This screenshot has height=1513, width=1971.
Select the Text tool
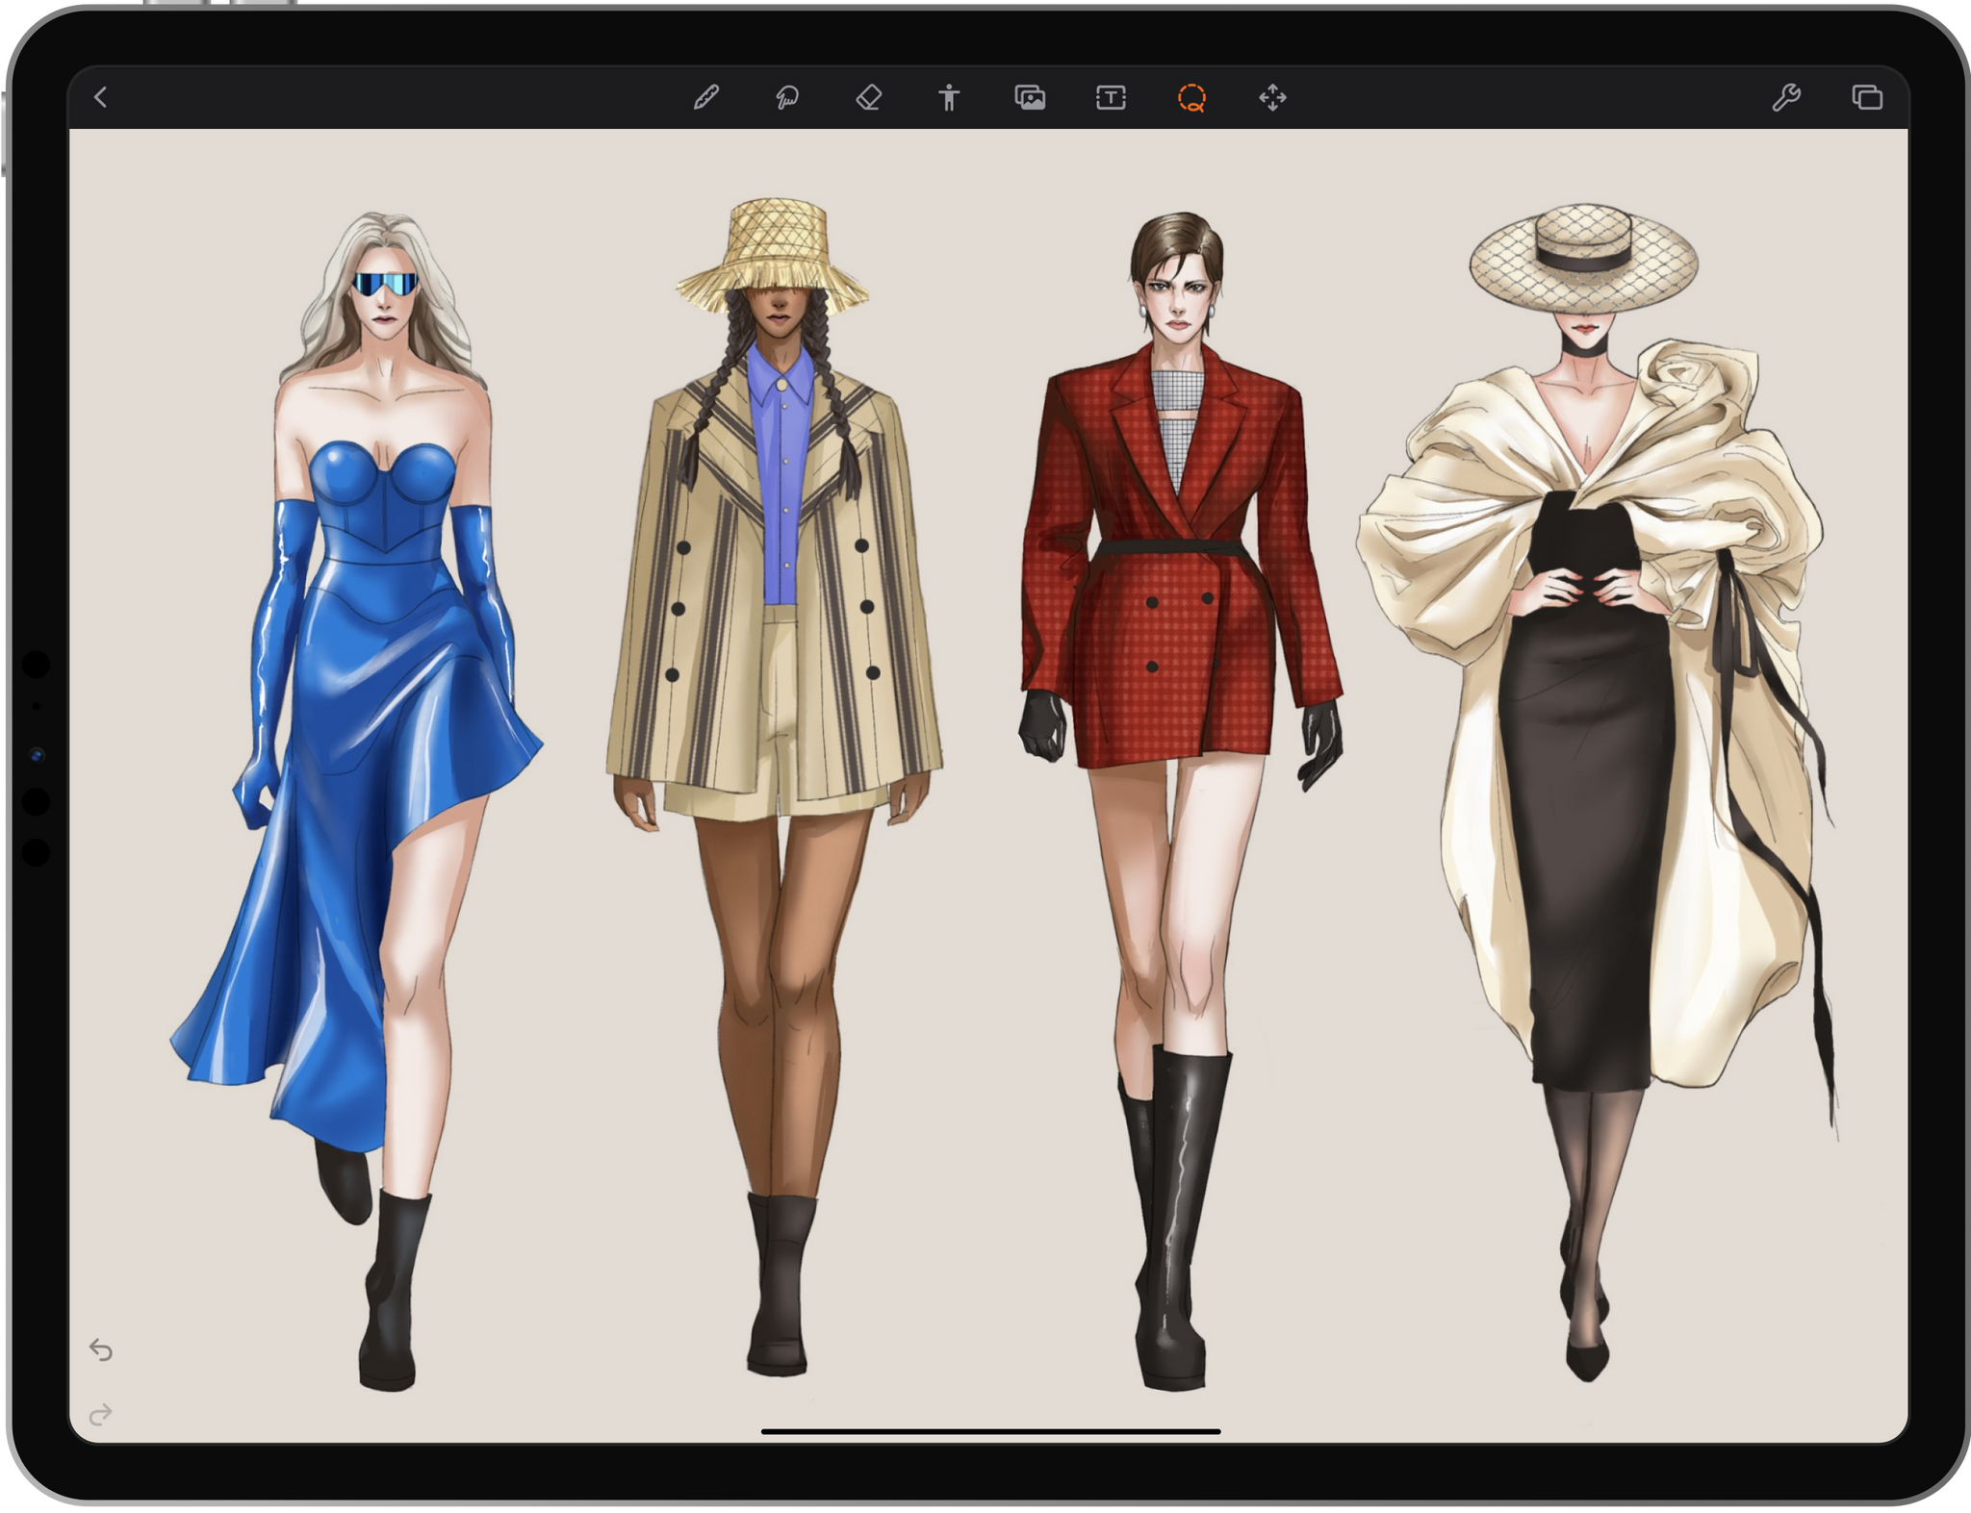point(1112,99)
